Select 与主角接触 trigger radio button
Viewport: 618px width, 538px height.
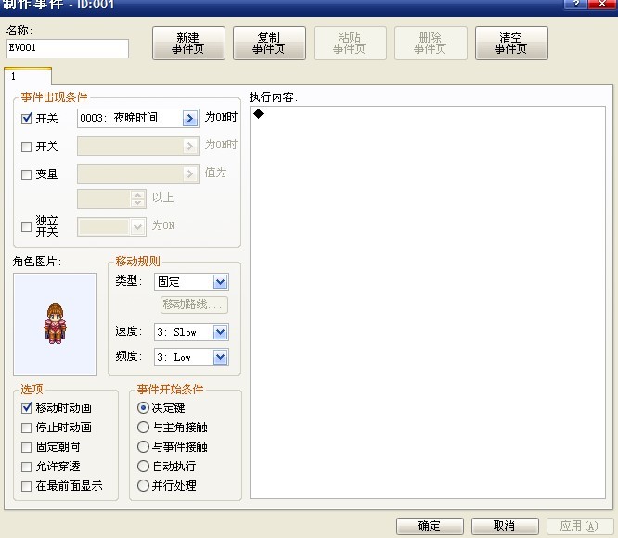(x=143, y=428)
